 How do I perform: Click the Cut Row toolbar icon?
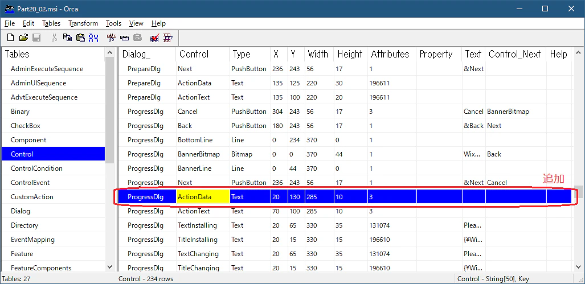tap(111, 37)
